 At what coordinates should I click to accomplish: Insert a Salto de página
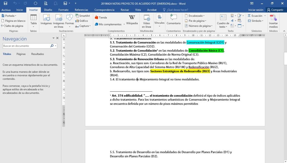tap(12, 26)
